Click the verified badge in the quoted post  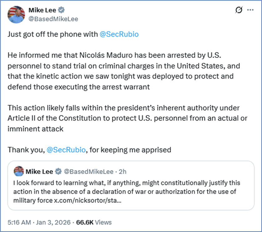coord(58,171)
